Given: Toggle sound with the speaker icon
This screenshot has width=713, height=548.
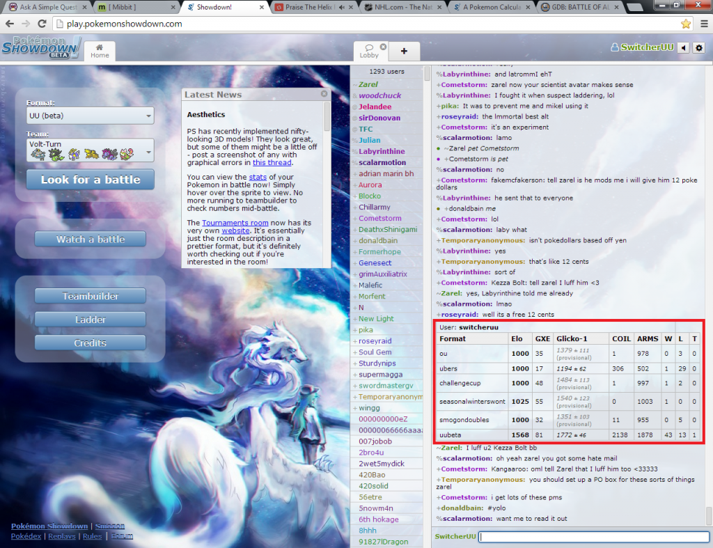Looking at the screenshot, I should (684, 47).
